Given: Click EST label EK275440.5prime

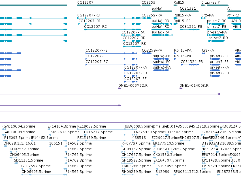Looking at the screenshot, I should [x=149, y=132].
